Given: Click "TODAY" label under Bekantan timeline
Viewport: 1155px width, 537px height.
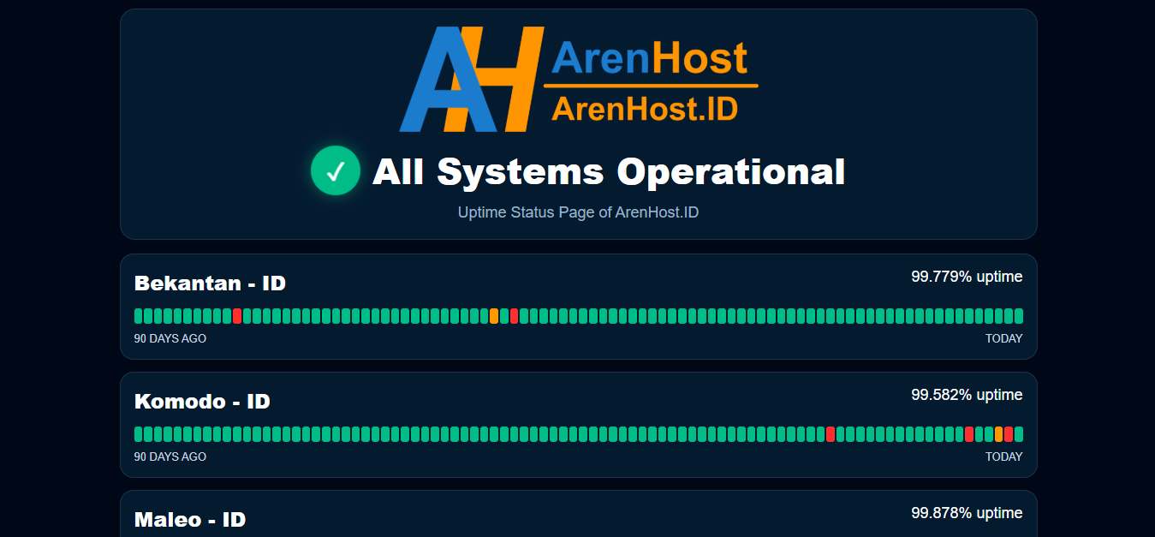Looking at the screenshot, I should 1003,338.
